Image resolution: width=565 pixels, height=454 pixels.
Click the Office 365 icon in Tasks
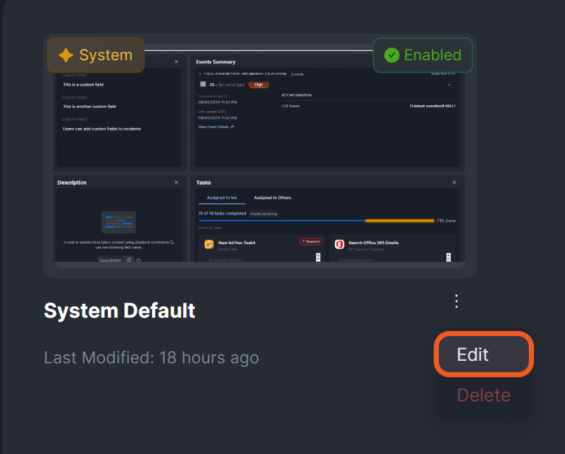point(339,244)
